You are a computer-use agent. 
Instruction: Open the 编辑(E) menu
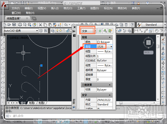[x=29, y=8]
